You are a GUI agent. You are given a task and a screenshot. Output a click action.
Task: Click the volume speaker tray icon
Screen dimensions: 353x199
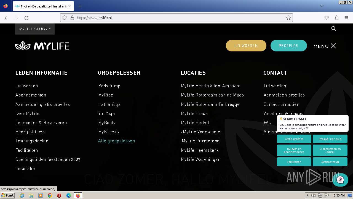[x=314, y=195]
